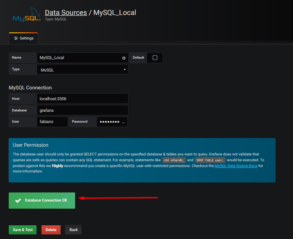This screenshot has height=239, width=293.
Task: Click the 'Type: MySQL' subtitle text
Action: 56,19
